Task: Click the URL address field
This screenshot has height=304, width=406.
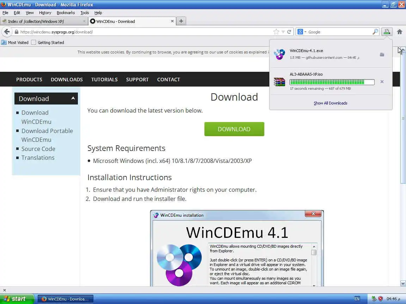Action: (145, 32)
